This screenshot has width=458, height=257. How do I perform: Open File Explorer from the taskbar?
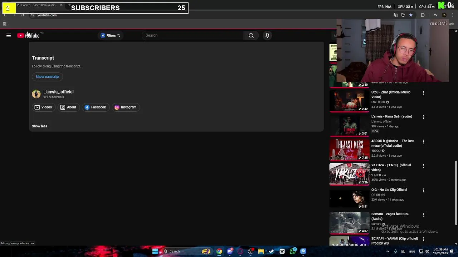pyautogui.click(x=261, y=251)
